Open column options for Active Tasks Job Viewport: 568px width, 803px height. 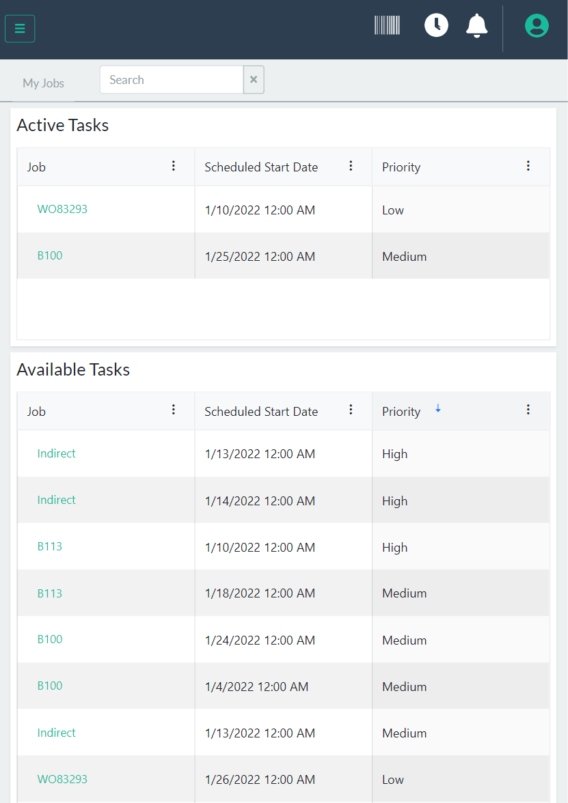[x=173, y=166]
